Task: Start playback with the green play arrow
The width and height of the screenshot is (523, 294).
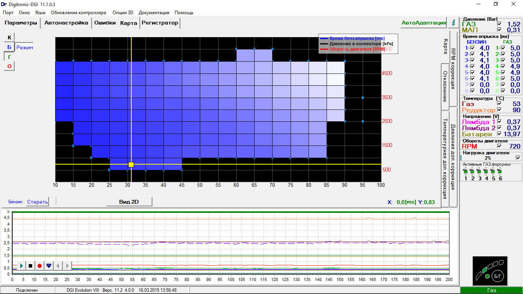Action: coord(21,266)
